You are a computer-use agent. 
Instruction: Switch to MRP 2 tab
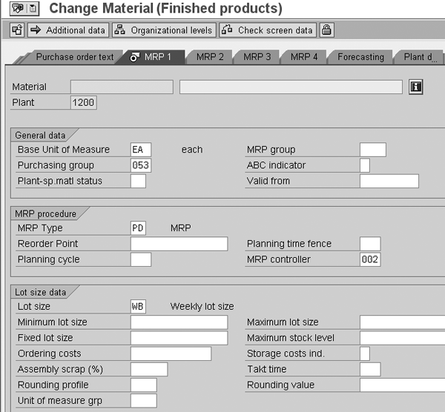click(x=210, y=57)
